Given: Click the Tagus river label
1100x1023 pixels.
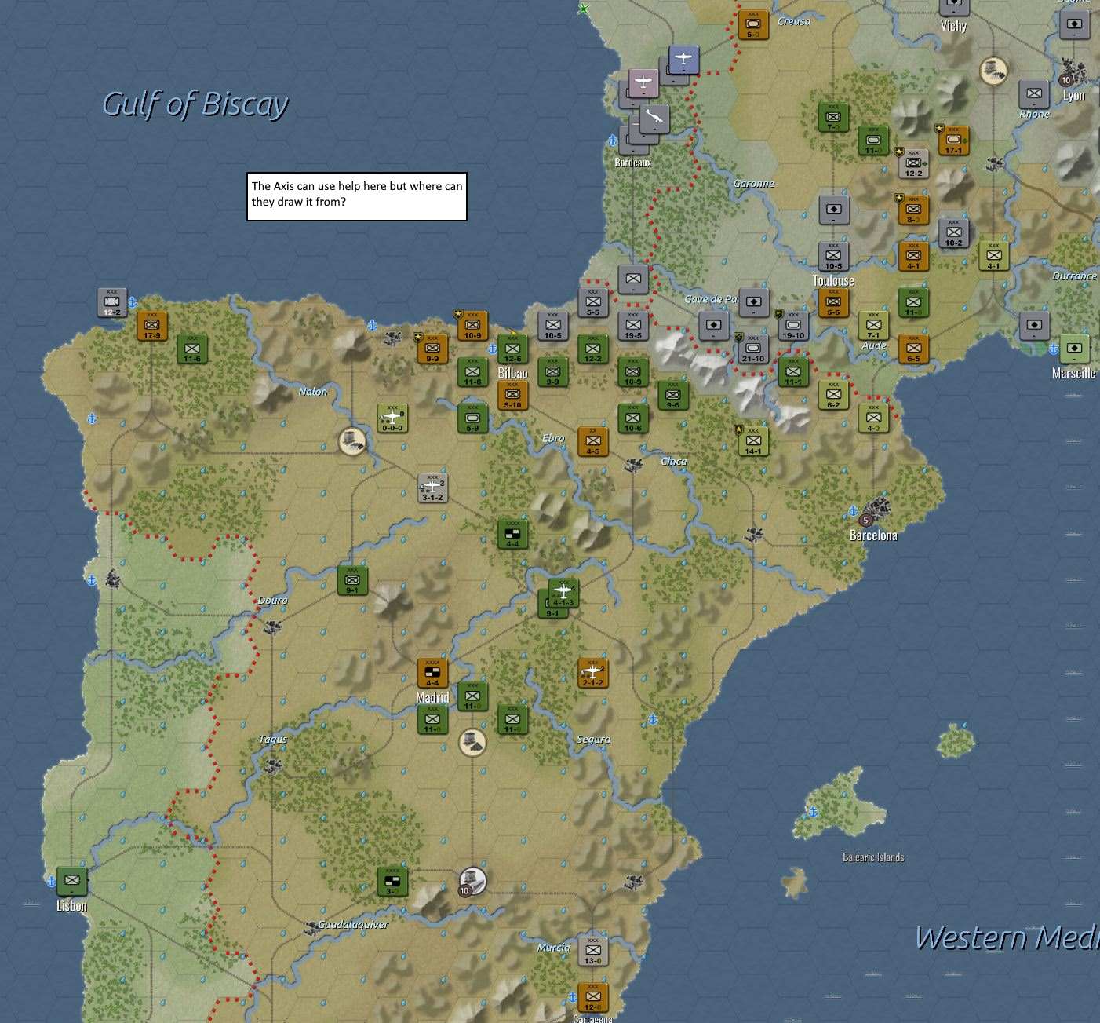Looking at the screenshot, I should (x=272, y=739).
